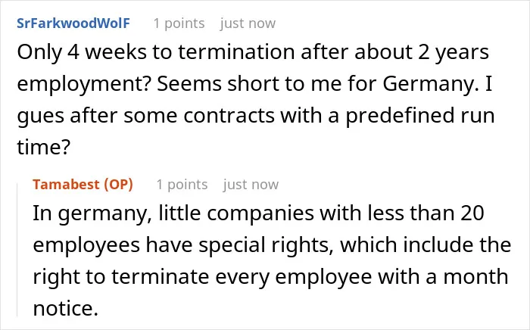This screenshot has height=330, width=530.
Task: Open SrFarkwoodWolF's user profile link
Action: click(73, 23)
